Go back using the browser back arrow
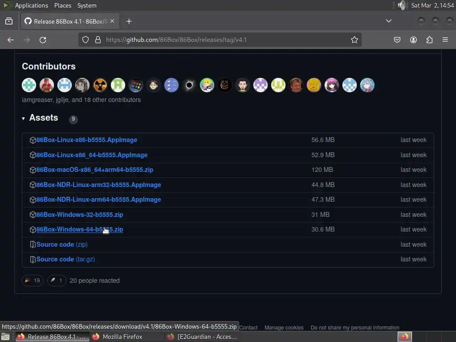Screen dimensions: 456x342 point(11,40)
